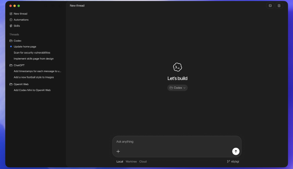
Task: Open the Scan for security vulnerabilities thread
Action: coord(32,52)
